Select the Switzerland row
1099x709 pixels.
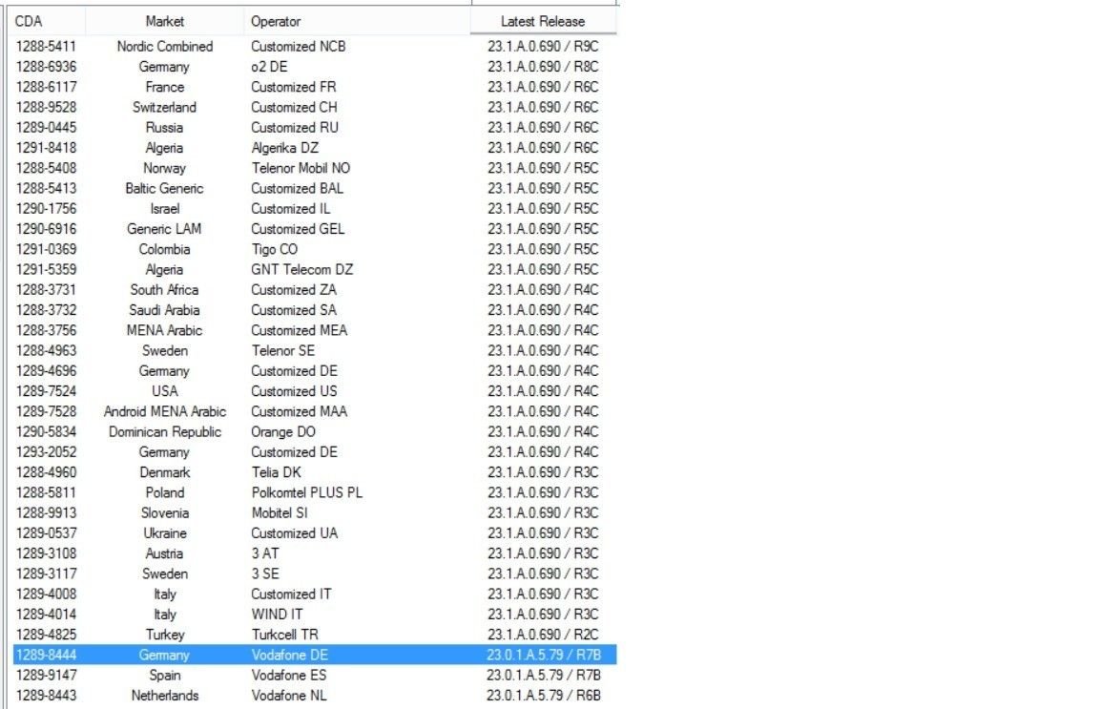coord(315,107)
